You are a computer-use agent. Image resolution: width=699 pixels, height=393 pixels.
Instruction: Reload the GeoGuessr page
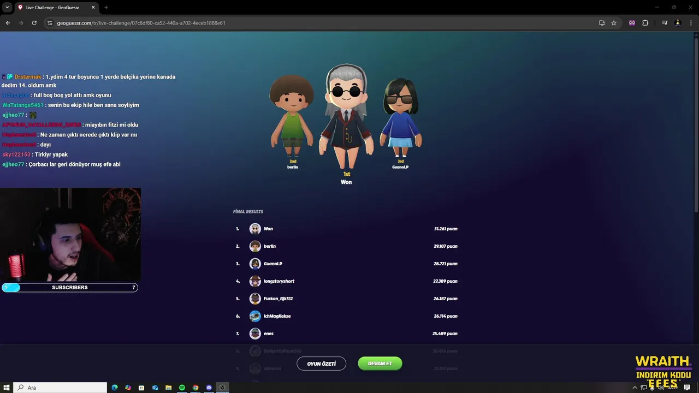[34, 23]
